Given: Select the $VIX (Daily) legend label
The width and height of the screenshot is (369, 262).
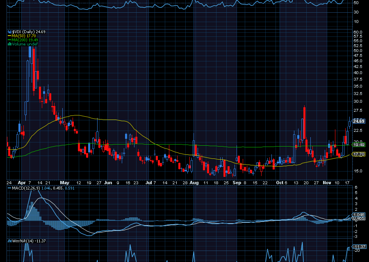Looking at the screenshot, I should point(23,32).
